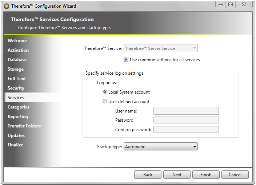The height and width of the screenshot is (185, 256).
Task: Go to the Reporting step
Action: tap(18, 117)
